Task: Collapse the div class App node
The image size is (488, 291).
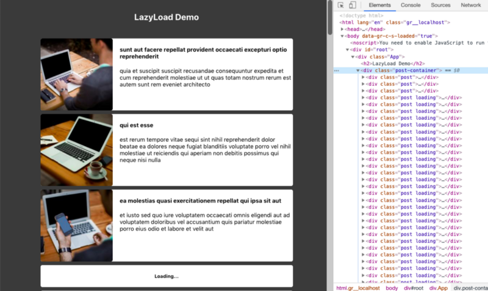Action: click(353, 57)
